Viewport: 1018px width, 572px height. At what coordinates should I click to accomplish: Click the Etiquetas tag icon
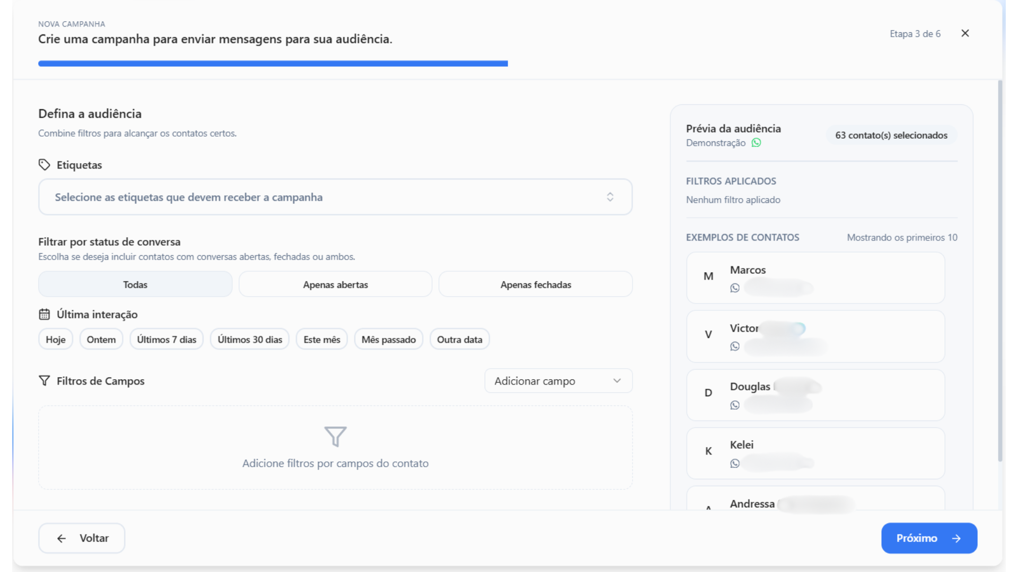point(44,165)
